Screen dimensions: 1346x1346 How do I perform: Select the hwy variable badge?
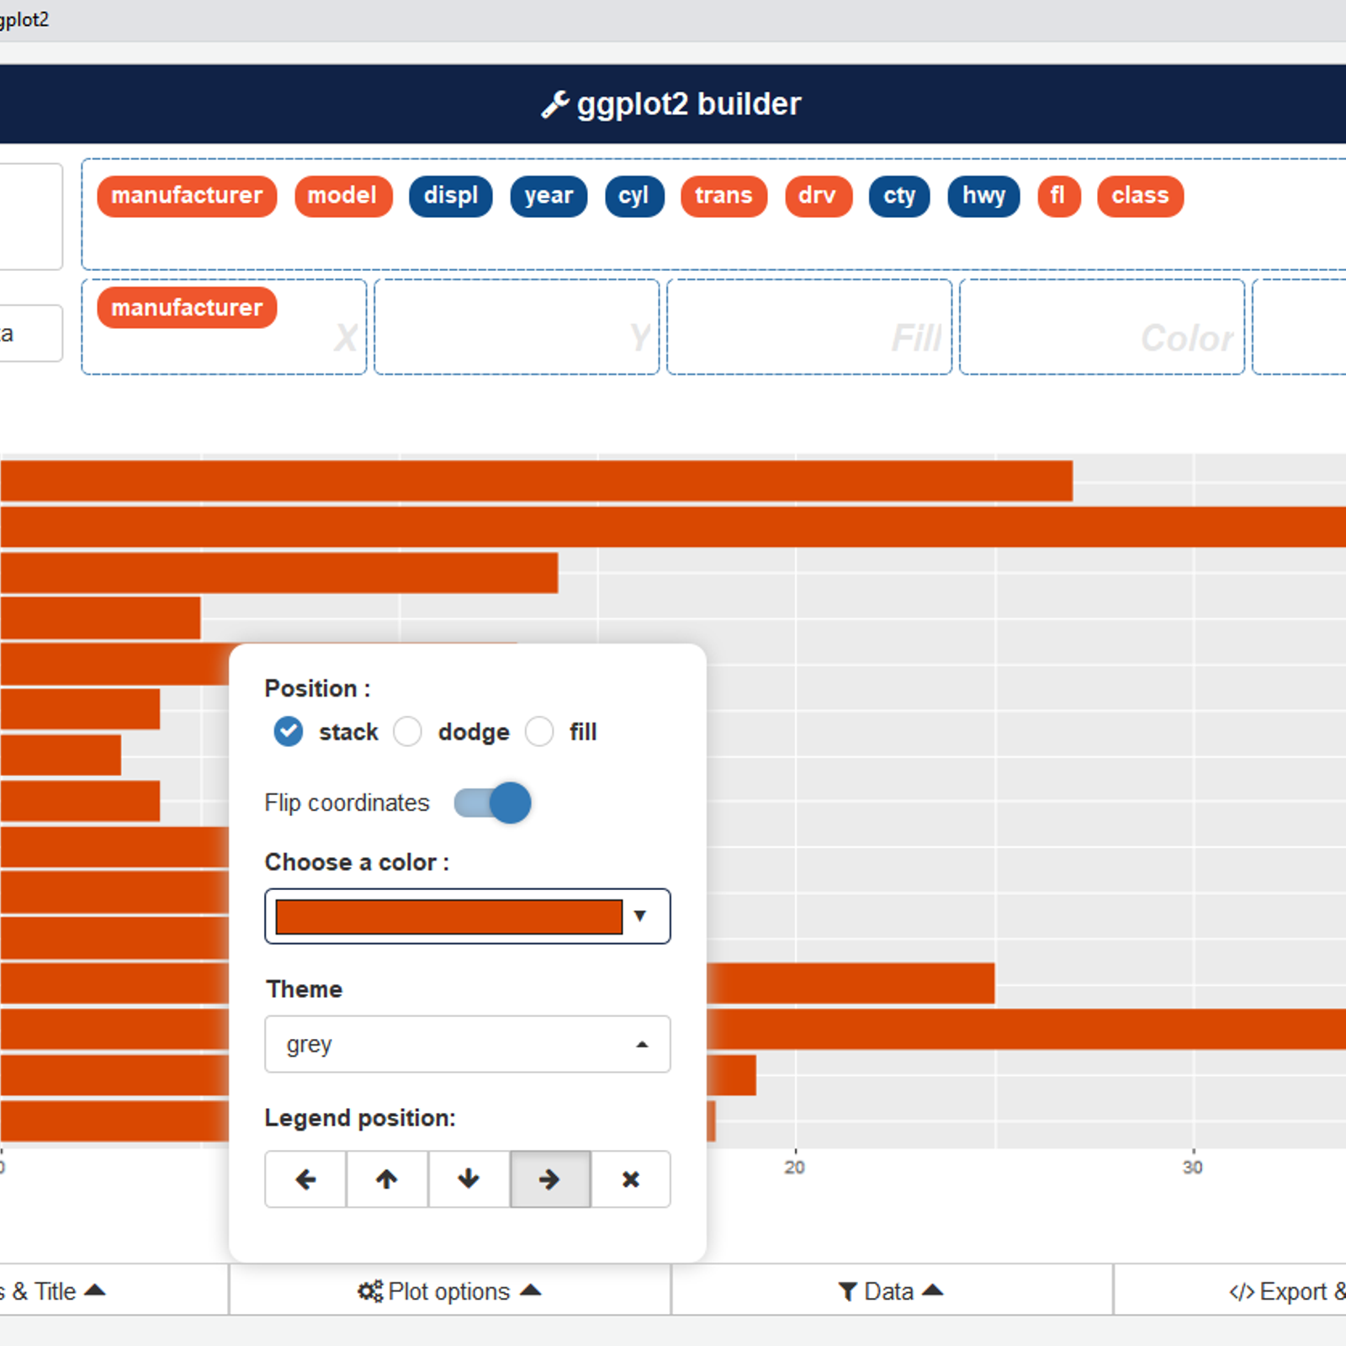pos(983,196)
